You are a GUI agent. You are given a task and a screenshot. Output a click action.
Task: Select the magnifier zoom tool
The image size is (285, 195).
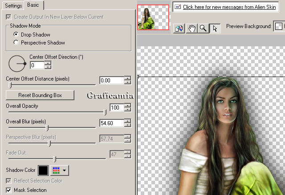pos(203,28)
